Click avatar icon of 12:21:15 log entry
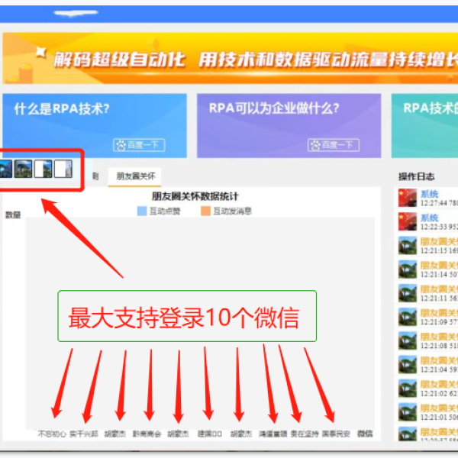 click(x=407, y=246)
